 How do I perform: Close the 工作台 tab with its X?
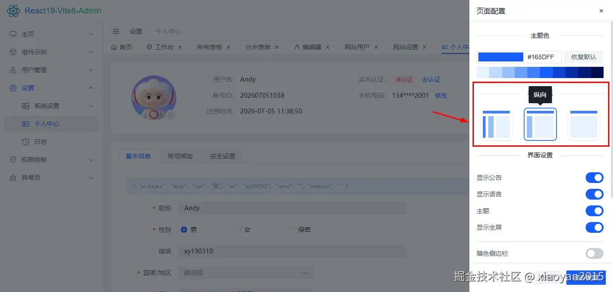(x=180, y=47)
